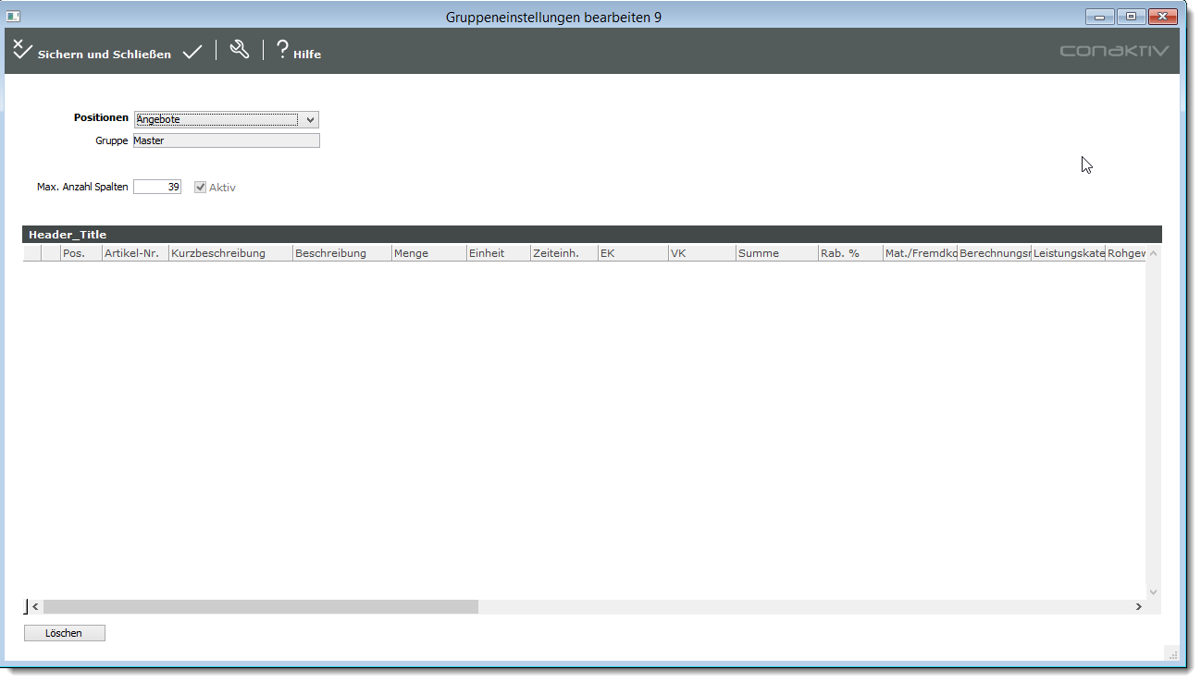The image size is (1201, 682).
Task: Click the Rab. % column header
Action: click(848, 253)
